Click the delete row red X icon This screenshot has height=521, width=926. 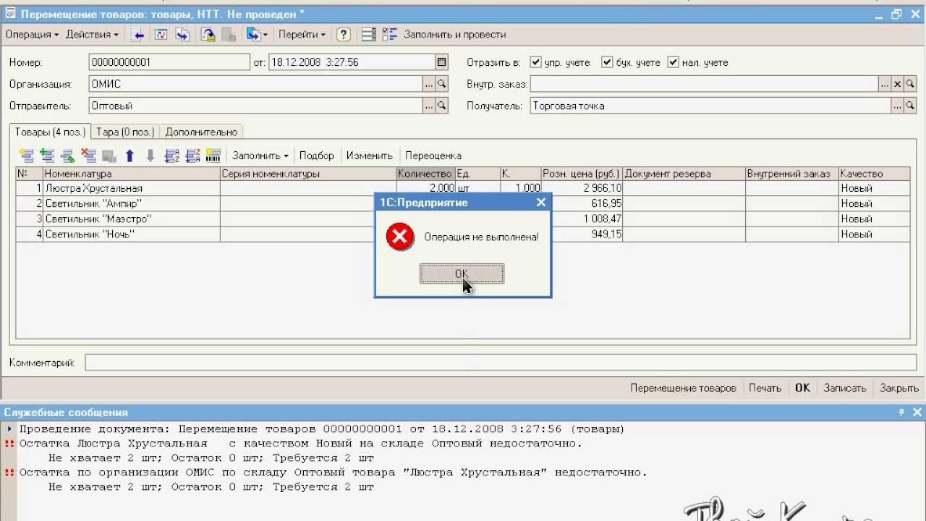pyautogui.click(x=88, y=156)
